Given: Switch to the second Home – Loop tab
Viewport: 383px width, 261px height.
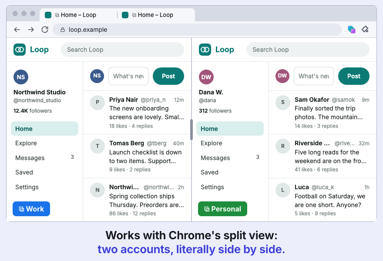Looking at the screenshot, I should tap(156, 15).
